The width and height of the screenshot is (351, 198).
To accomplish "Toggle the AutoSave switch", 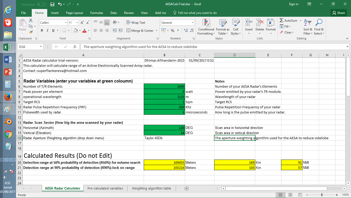I will coord(41,4).
